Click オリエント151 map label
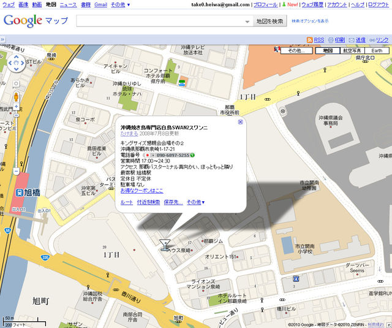 pyautogui.click(x=221, y=256)
